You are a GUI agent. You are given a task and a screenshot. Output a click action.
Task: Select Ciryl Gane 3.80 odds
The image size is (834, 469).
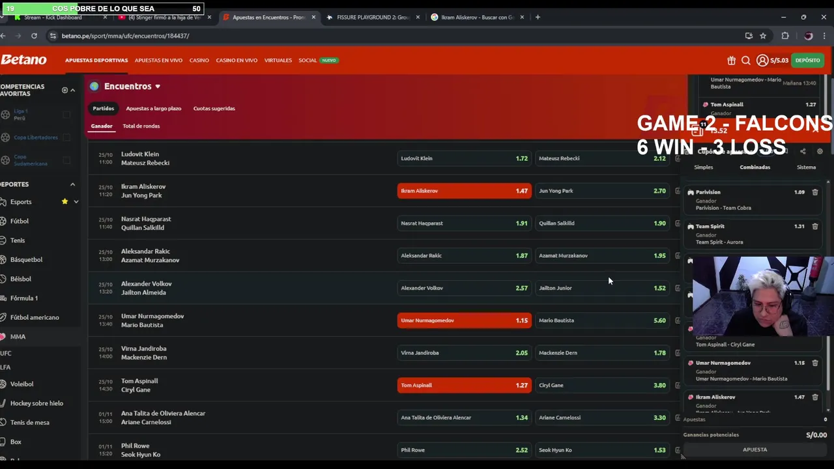602,385
